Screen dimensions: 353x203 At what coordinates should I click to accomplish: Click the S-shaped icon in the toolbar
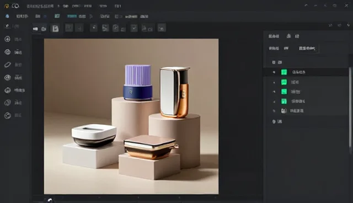click(x=105, y=28)
